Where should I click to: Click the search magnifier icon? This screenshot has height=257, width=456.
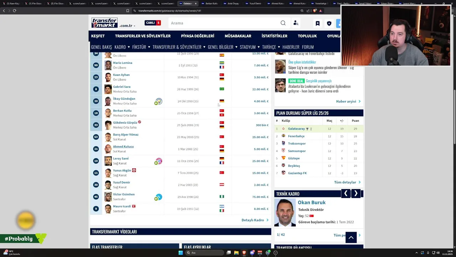[283, 23]
